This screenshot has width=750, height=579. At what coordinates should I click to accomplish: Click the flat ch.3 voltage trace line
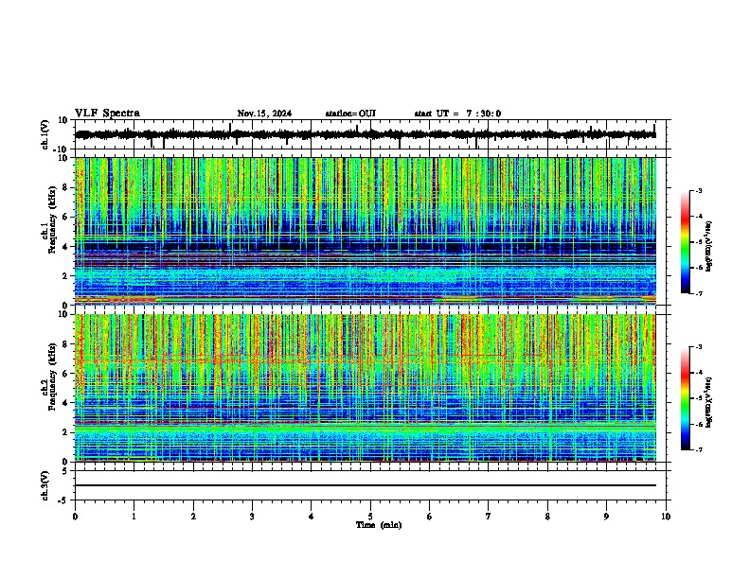(365, 485)
